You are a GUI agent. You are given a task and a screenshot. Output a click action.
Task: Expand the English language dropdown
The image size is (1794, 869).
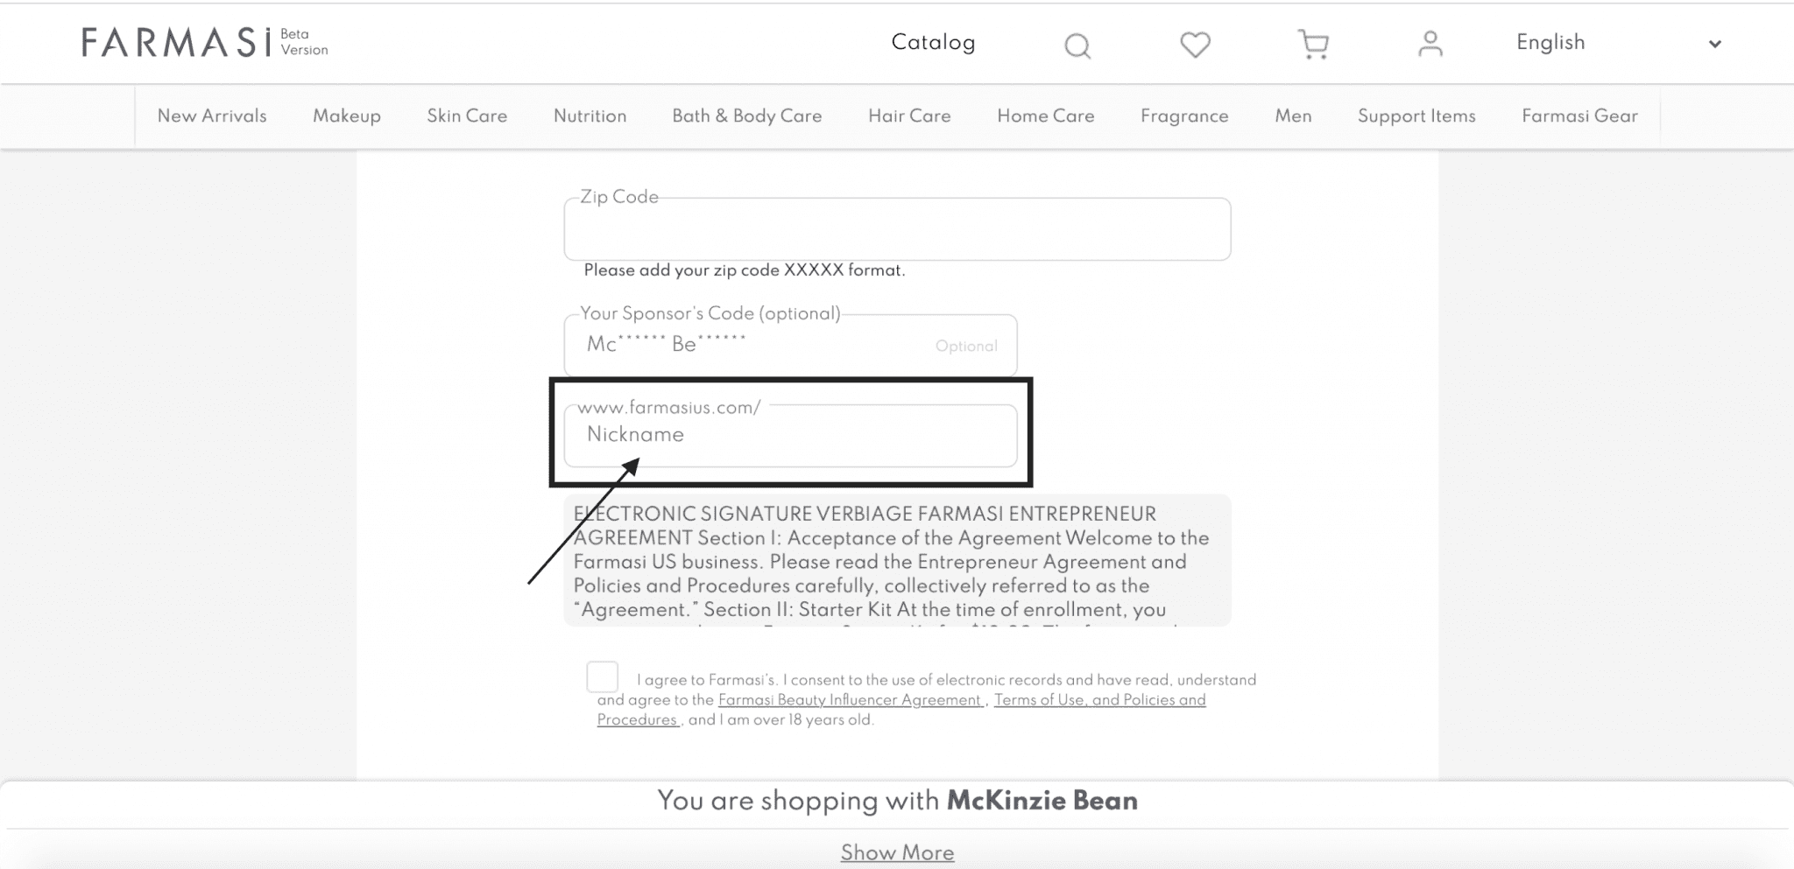[1550, 43]
